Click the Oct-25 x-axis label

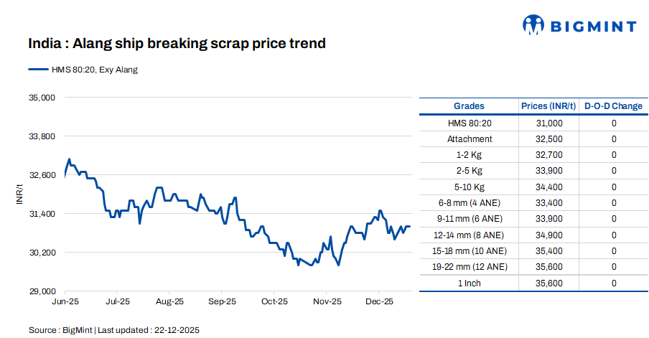274,302
